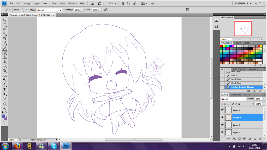Viewport: 267px width, 150px height.
Task: Toggle Quick Mask mode icon
Action: click(x=4, y=123)
